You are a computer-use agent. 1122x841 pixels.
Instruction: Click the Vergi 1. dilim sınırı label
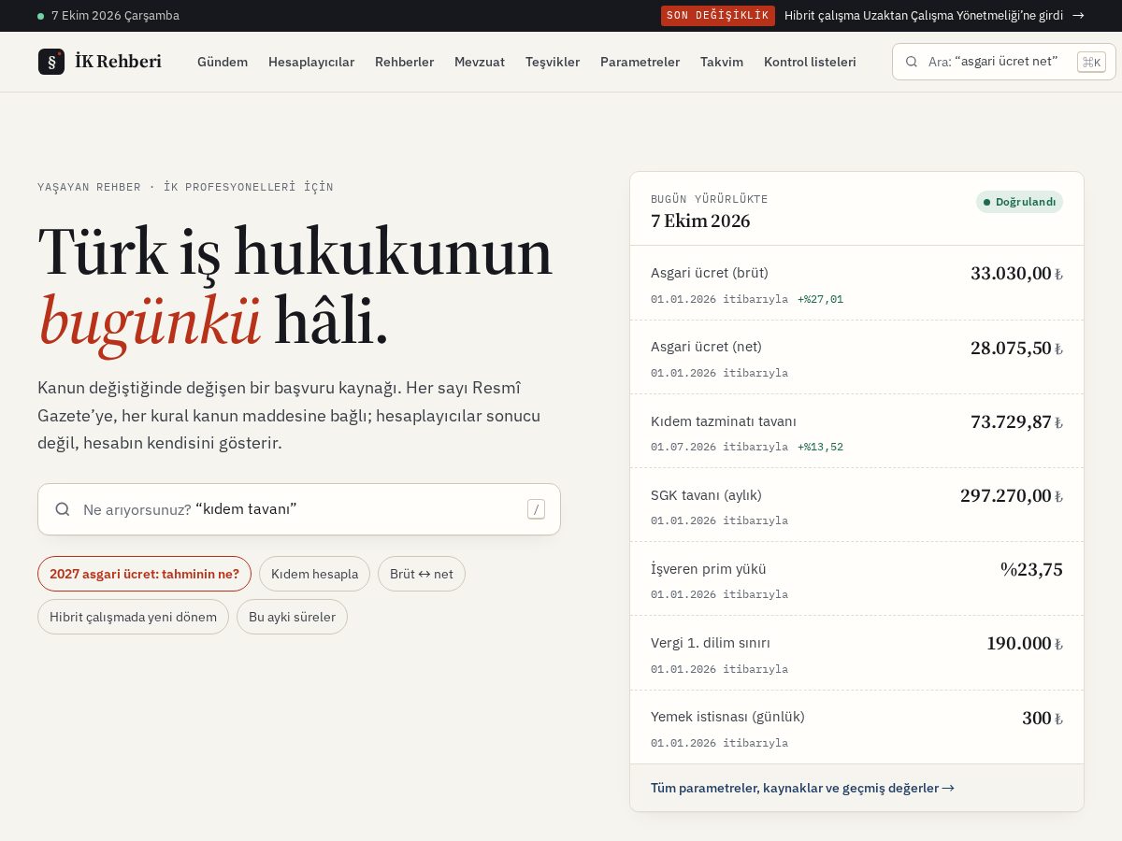(711, 643)
